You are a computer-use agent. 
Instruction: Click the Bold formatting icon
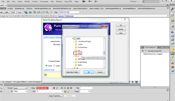tap(54, 88)
